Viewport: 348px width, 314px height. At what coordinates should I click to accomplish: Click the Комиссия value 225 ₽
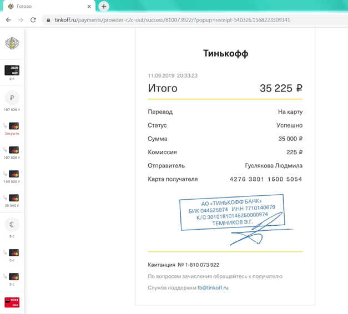[295, 152]
